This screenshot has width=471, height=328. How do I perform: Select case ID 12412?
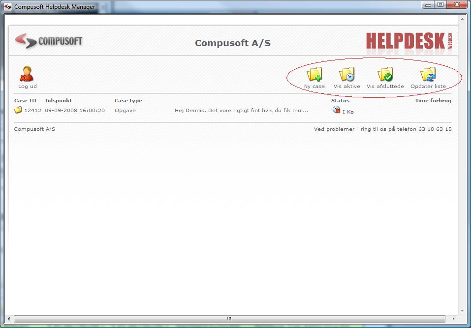[33, 111]
